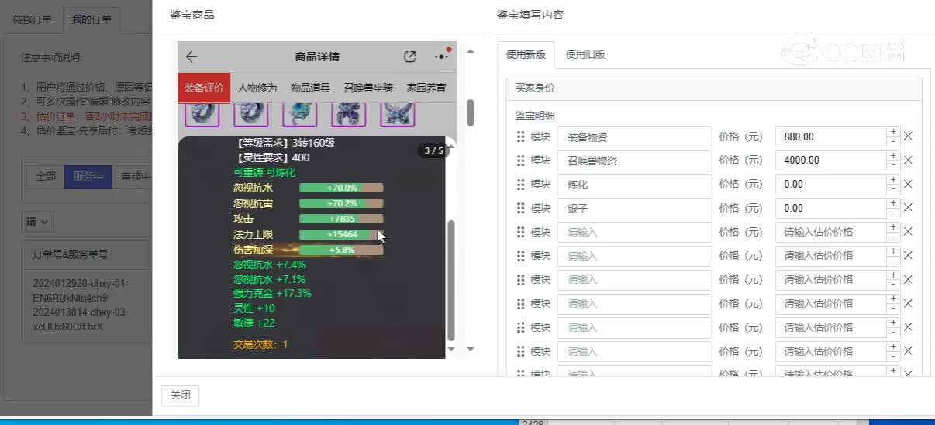
Task: Open the three-dot more options menu in 商品详情
Action: click(x=441, y=57)
